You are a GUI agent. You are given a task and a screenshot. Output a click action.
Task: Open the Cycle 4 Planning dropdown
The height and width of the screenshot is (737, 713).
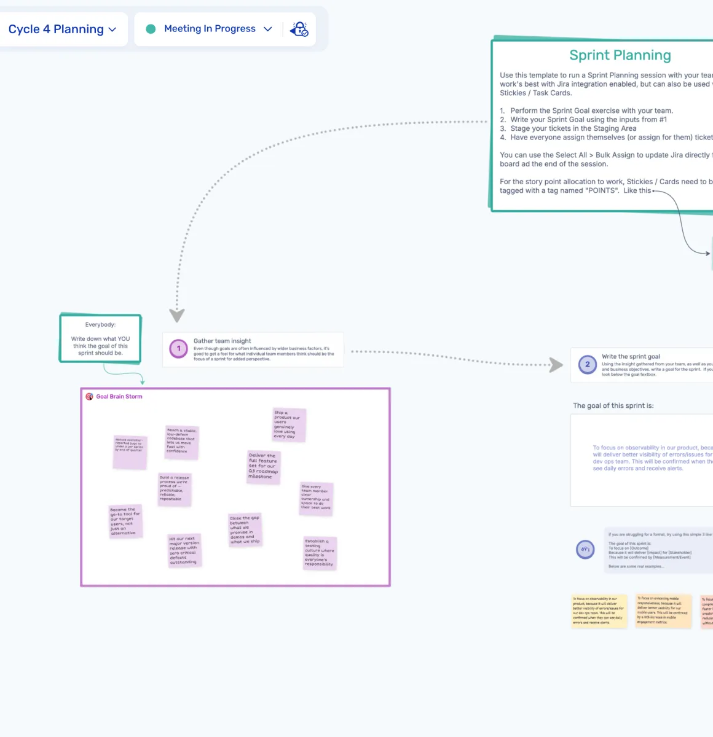click(x=62, y=29)
